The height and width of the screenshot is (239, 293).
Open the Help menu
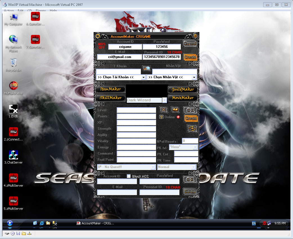pyautogui.click(x=53, y=10)
